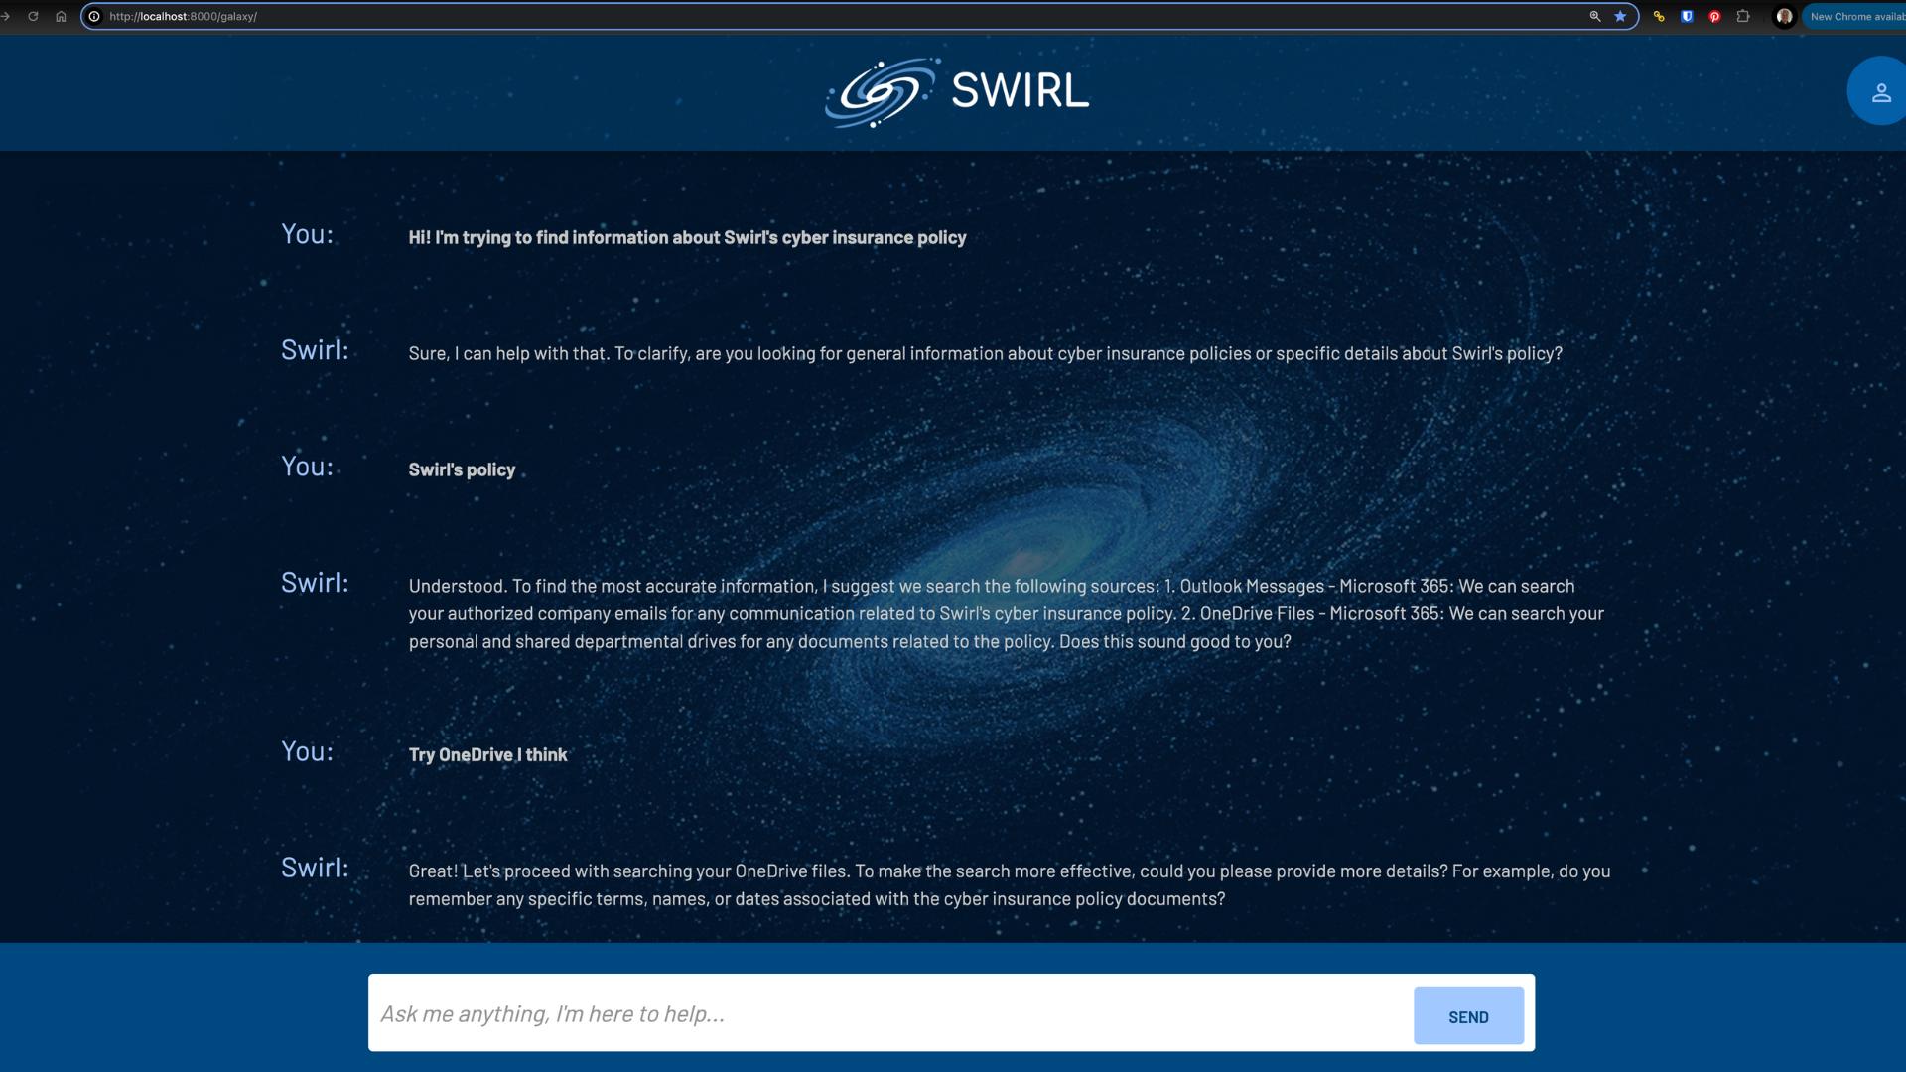This screenshot has width=1906, height=1072.
Task: Select the localhost:8000/galaxy URL text
Action: (183, 16)
